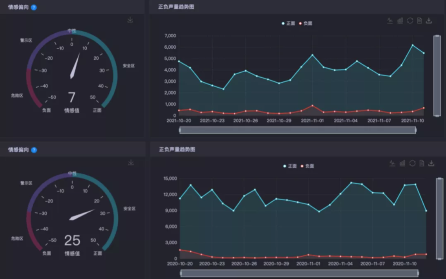
Task: Download top trend chart as image
Action: pyautogui.click(x=429, y=21)
